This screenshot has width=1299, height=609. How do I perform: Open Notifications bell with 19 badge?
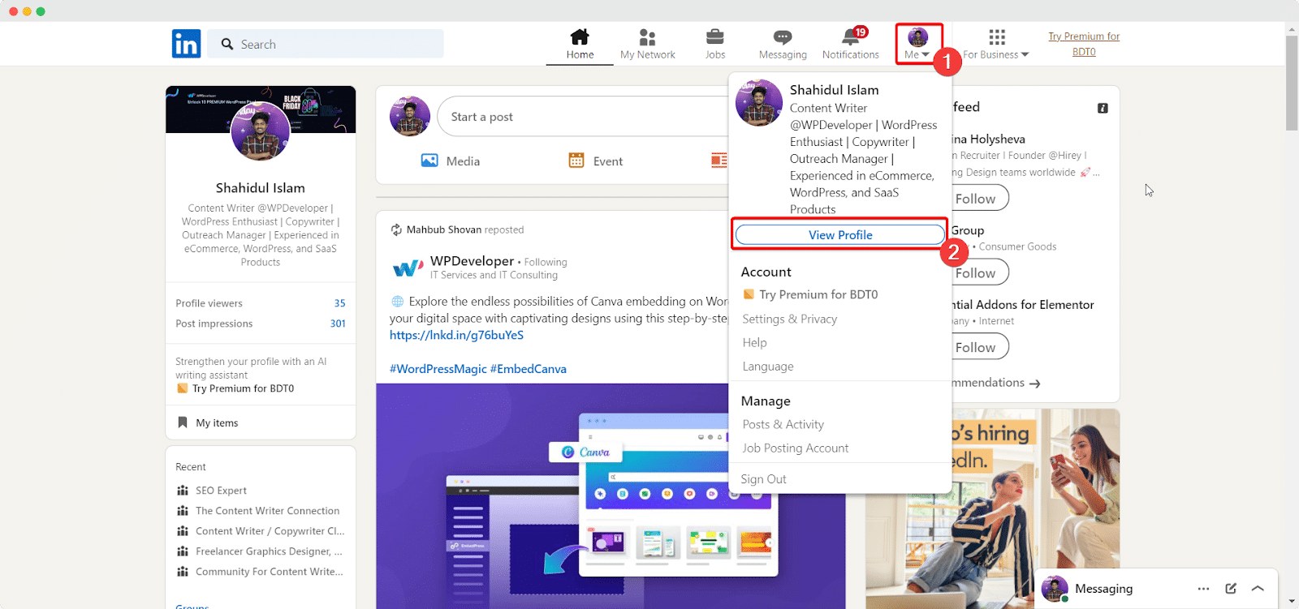pyautogui.click(x=852, y=36)
